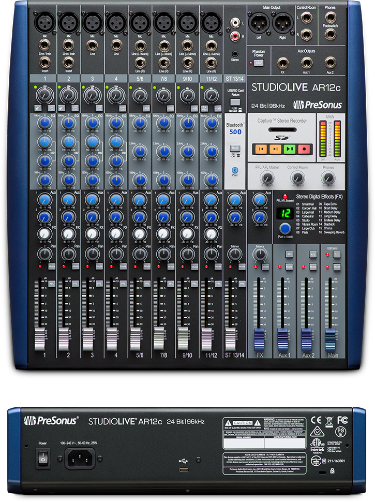Click the blue FX master fader
375x502 pixels.
pos(259,339)
